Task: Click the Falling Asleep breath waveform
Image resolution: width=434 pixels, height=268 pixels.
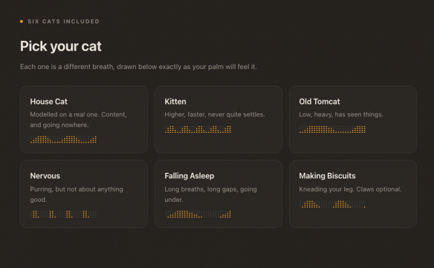Action: (x=198, y=214)
